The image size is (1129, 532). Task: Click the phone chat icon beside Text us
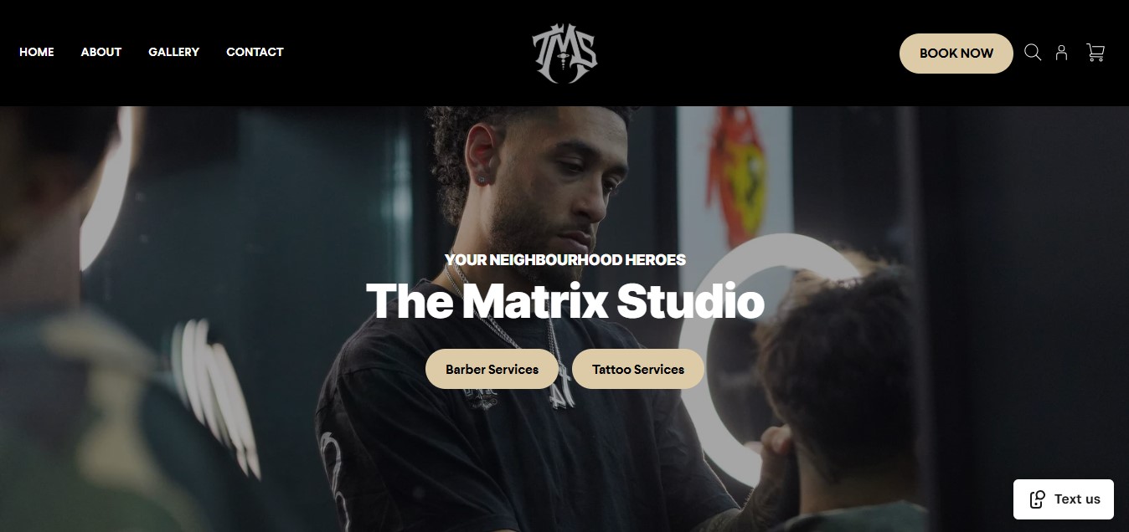pos(1037,499)
